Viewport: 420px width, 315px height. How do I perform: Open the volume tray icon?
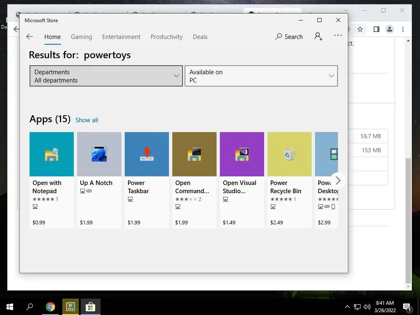(x=367, y=307)
